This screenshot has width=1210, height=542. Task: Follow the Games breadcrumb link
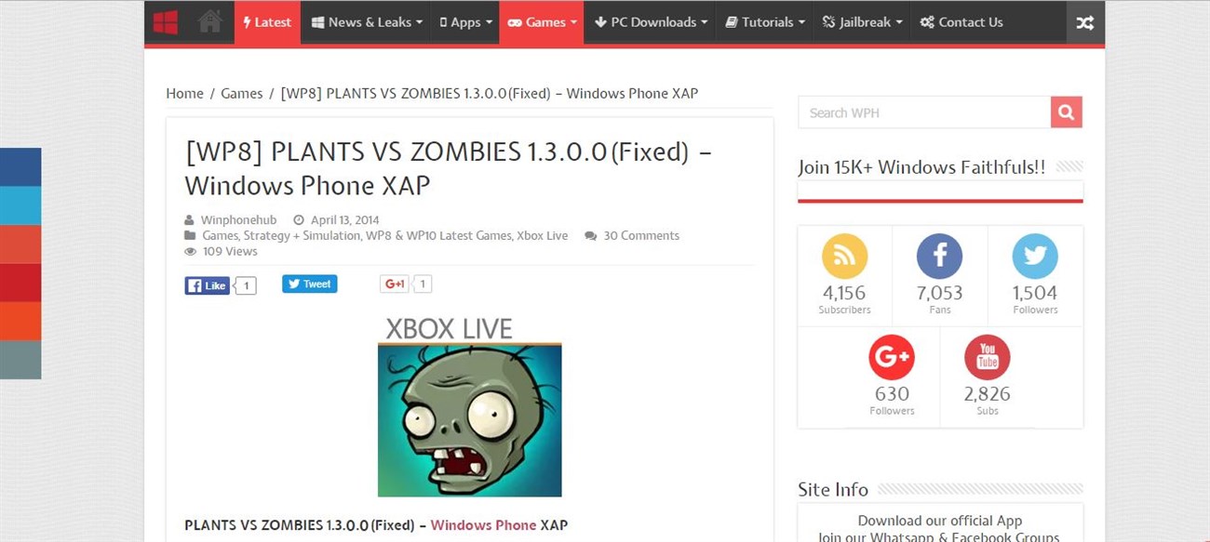241,93
